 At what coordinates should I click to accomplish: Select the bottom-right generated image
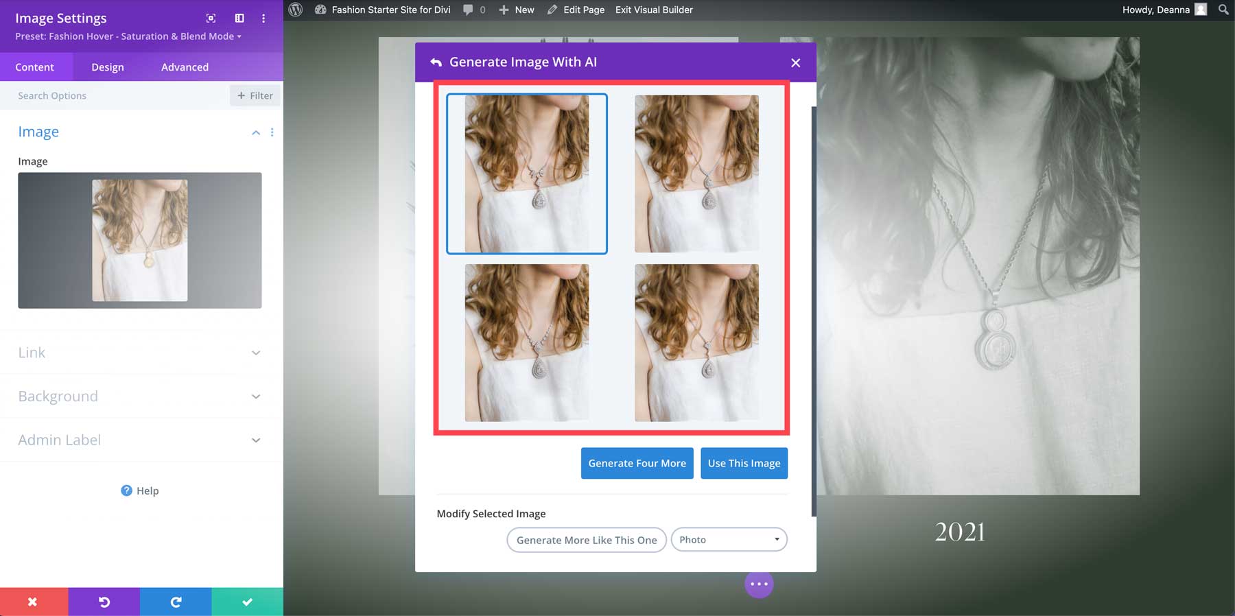696,342
